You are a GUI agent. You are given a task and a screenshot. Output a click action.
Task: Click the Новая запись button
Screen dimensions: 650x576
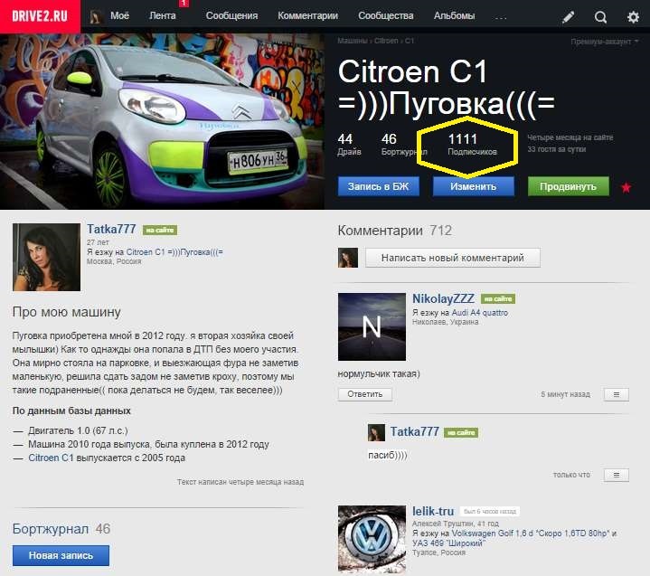pyautogui.click(x=61, y=556)
